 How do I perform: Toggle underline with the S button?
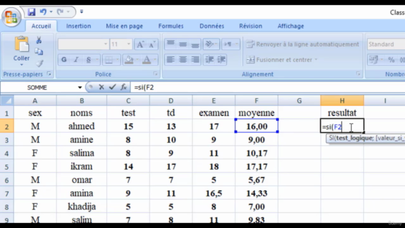tap(89, 60)
